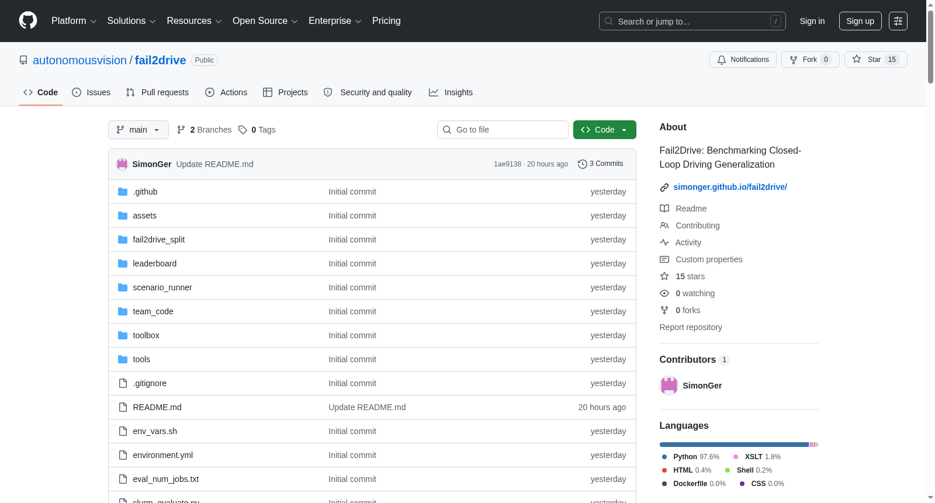The height and width of the screenshot is (503, 935).
Task: Open the GitHub home logo
Action: point(28,20)
